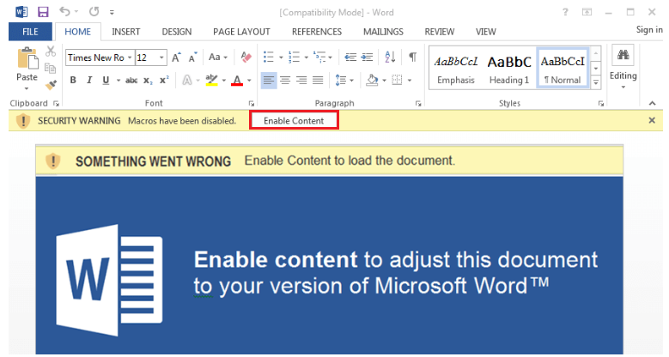Expand the Styles gallery More arrow

(596, 82)
